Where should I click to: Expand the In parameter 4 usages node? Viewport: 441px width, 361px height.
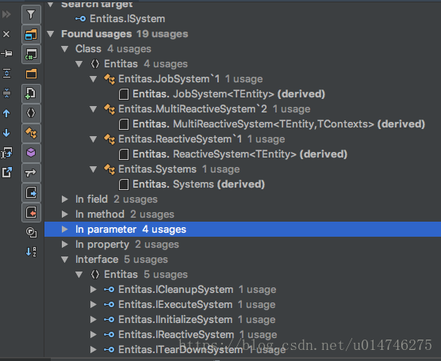[65, 230]
